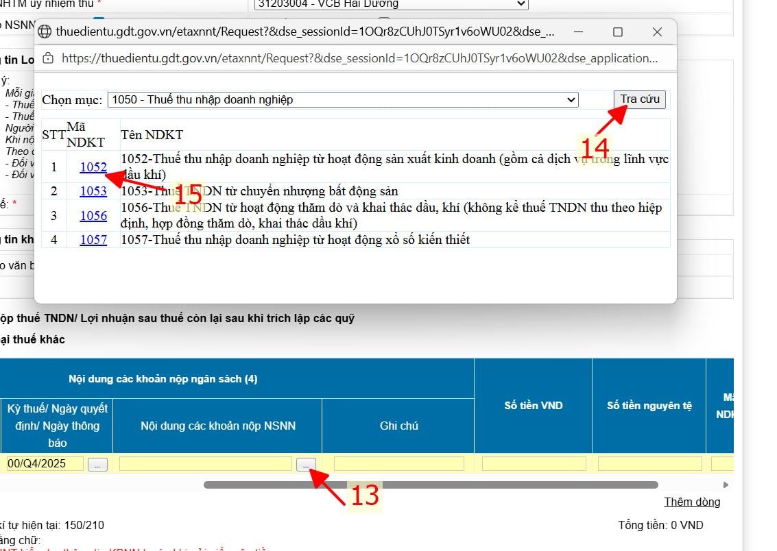The height and width of the screenshot is (551, 777).
Task: Click the scroll right arrow of table
Action: point(726,485)
